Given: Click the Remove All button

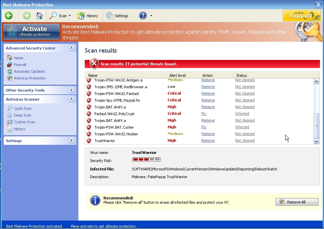Looking at the screenshot, I should pos(297,202).
